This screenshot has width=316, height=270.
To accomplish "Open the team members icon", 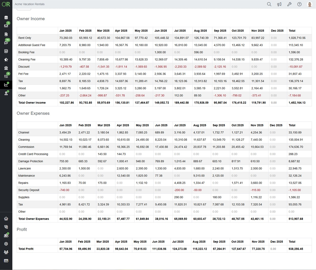I will [x=6, y=252].
